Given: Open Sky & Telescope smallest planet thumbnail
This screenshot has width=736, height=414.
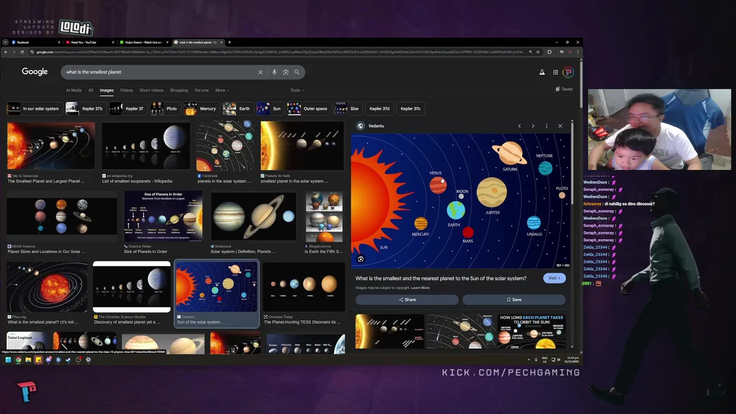Looking at the screenshot, I should tap(51, 145).
